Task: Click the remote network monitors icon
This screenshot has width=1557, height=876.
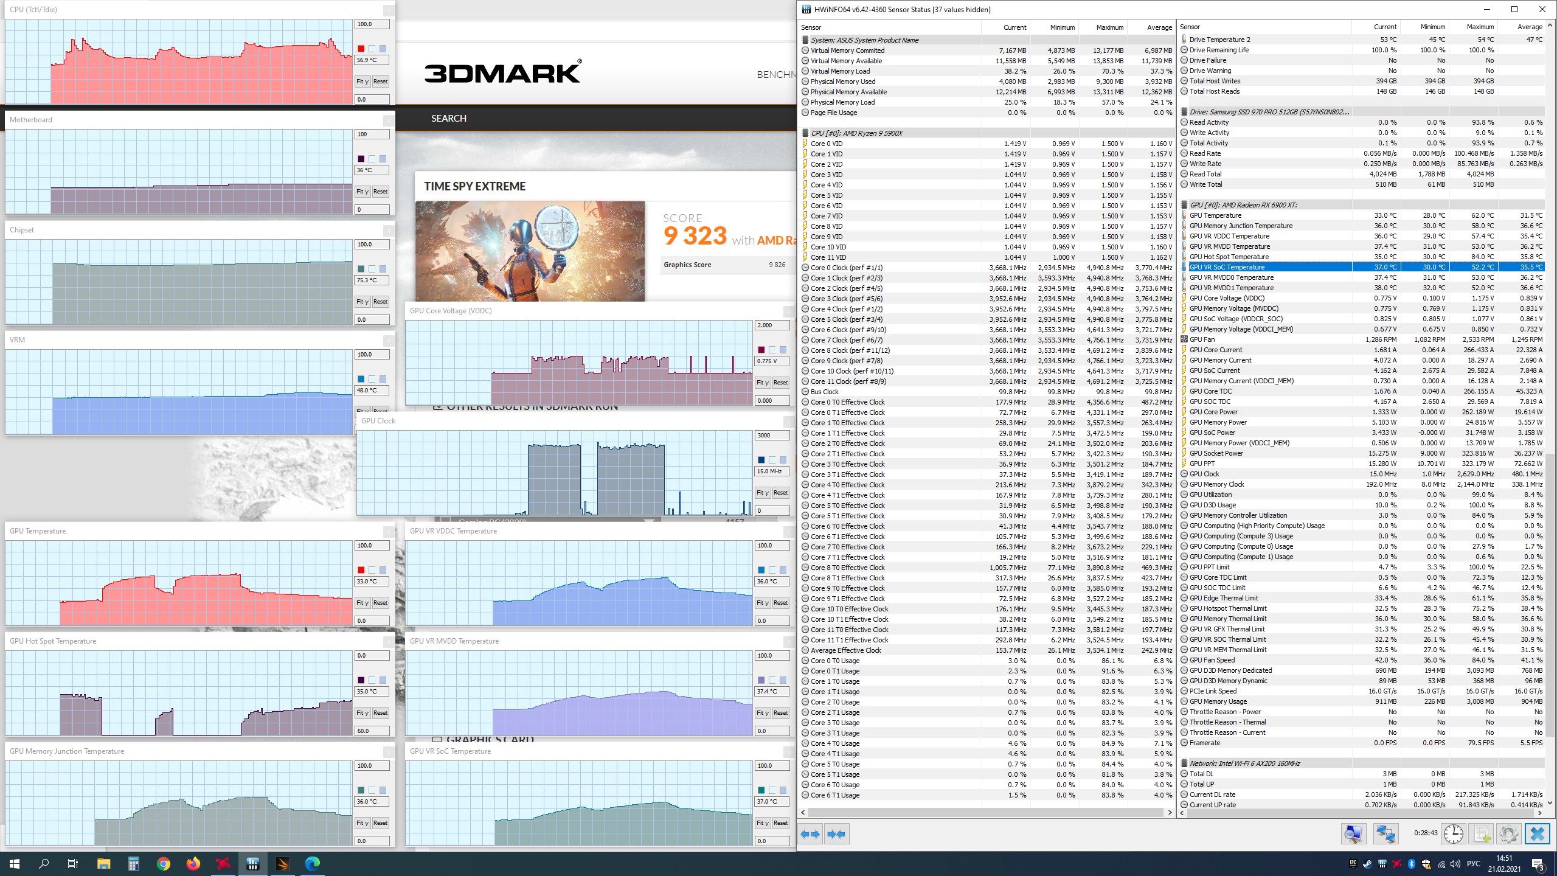Action: click(1386, 834)
